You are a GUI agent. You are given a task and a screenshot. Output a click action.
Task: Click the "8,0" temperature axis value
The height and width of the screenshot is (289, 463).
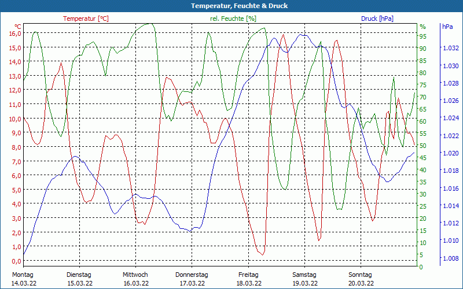(16, 147)
